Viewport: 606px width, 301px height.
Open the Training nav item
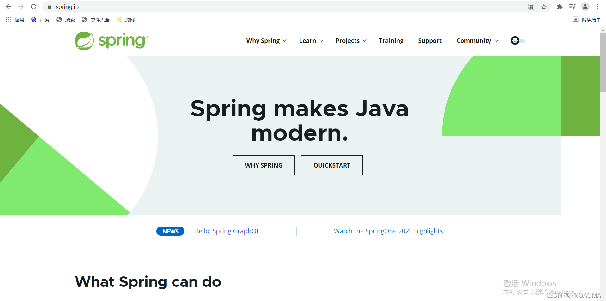click(x=391, y=41)
